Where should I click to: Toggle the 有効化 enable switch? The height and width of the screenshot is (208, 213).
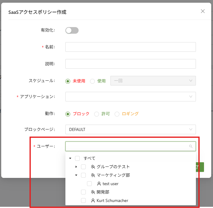click(72, 30)
